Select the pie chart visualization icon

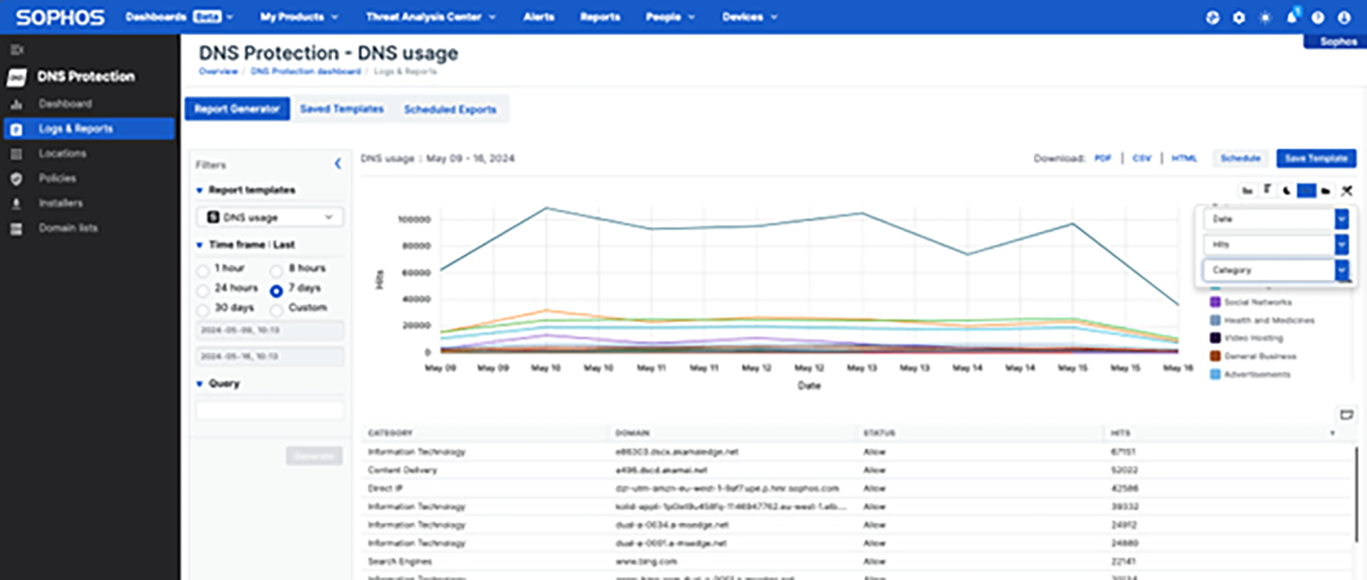point(1286,191)
